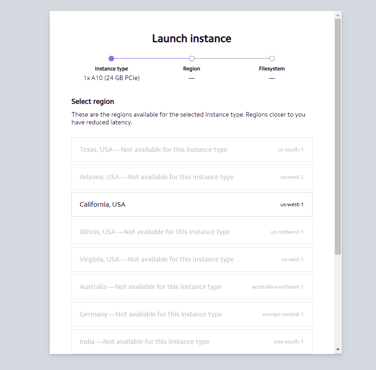
Task: Click the us-south-1 region code
Action: [290, 150]
